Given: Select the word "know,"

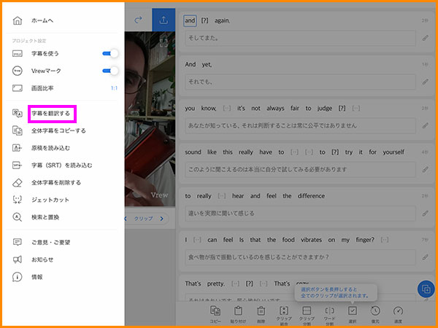Looking at the screenshot, I should click(209, 108).
